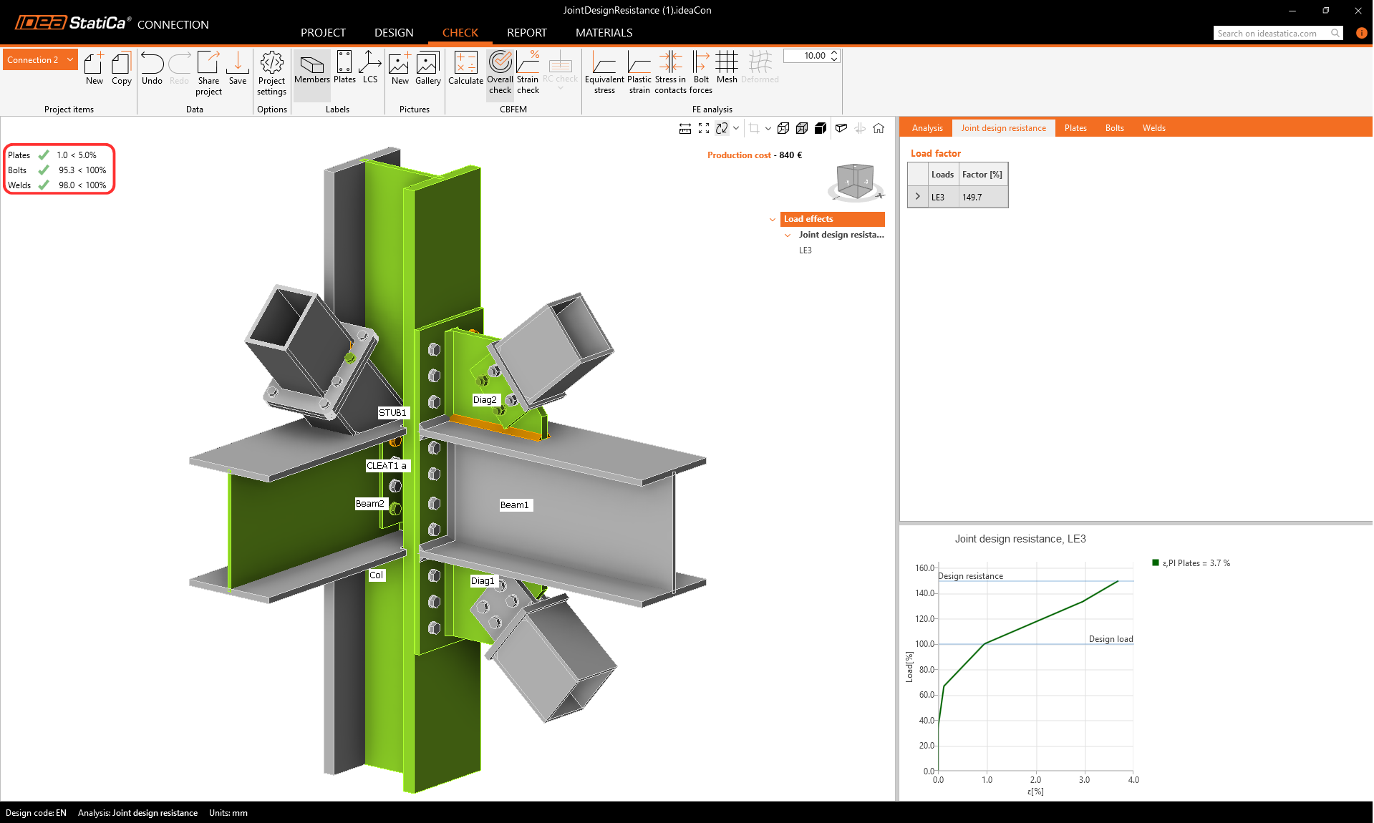
Task: Click the perspective plate view icon
Action: coord(841,128)
